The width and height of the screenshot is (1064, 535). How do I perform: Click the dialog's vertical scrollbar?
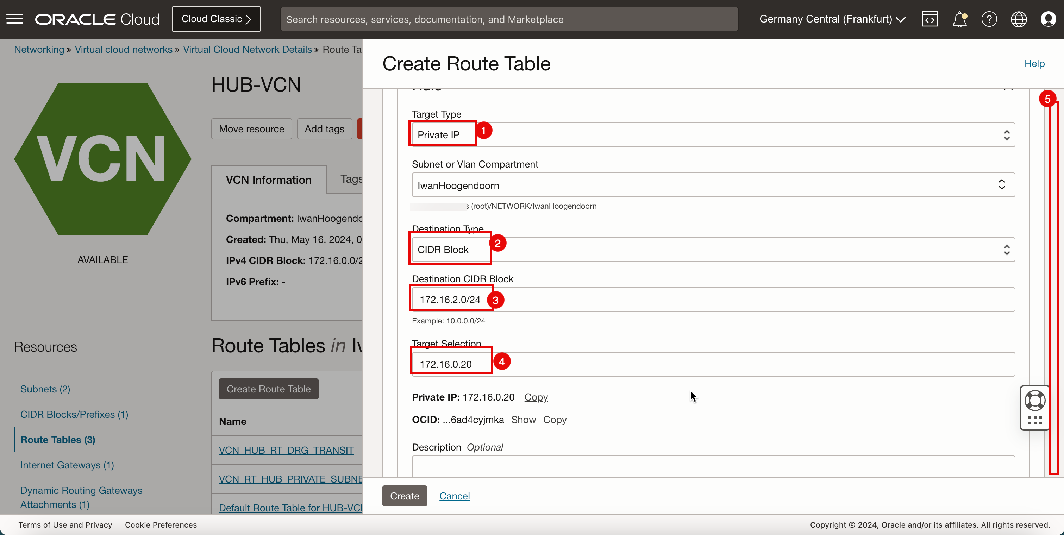tap(1054, 289)
